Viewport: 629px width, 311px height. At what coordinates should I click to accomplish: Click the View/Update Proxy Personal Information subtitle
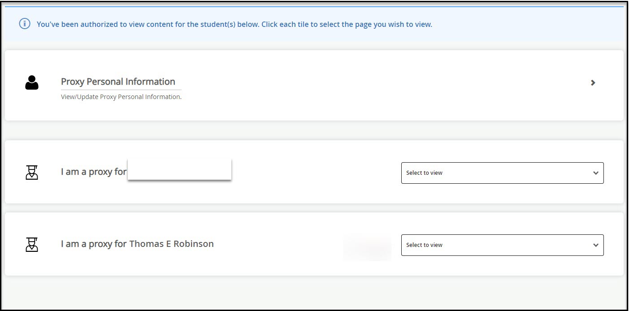coord(121,97)
